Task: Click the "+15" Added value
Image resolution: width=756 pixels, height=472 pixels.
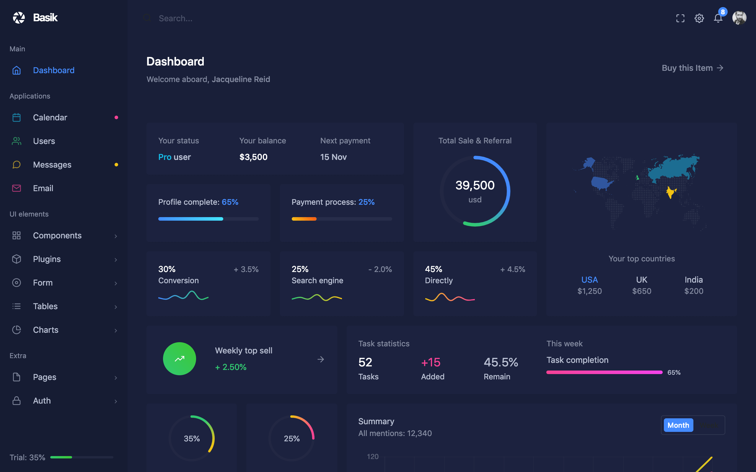Action: tap(431, 362)
